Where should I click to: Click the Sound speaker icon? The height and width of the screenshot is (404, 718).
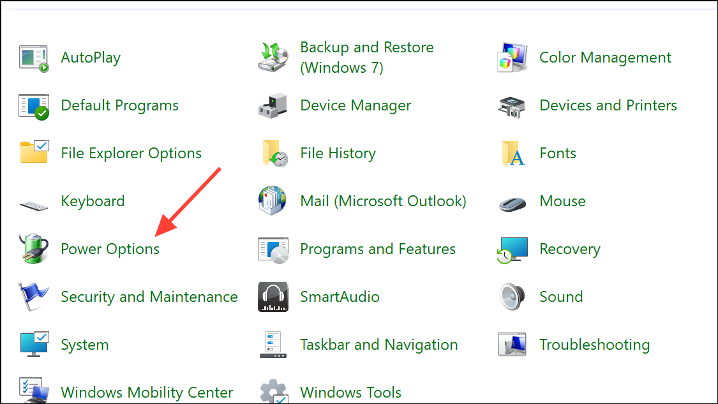511,297
